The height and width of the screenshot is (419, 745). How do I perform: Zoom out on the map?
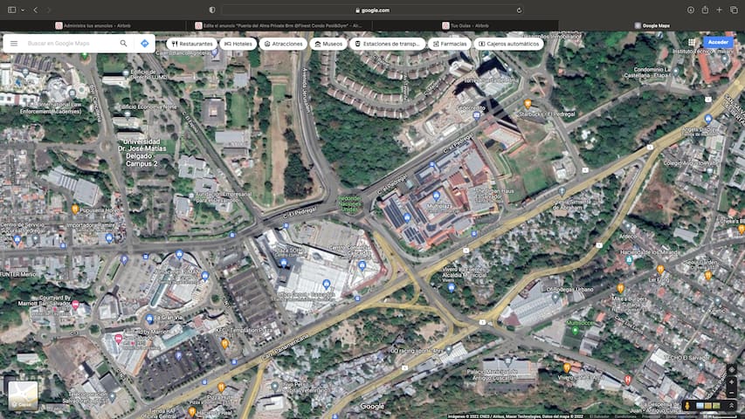coord(731,393)
